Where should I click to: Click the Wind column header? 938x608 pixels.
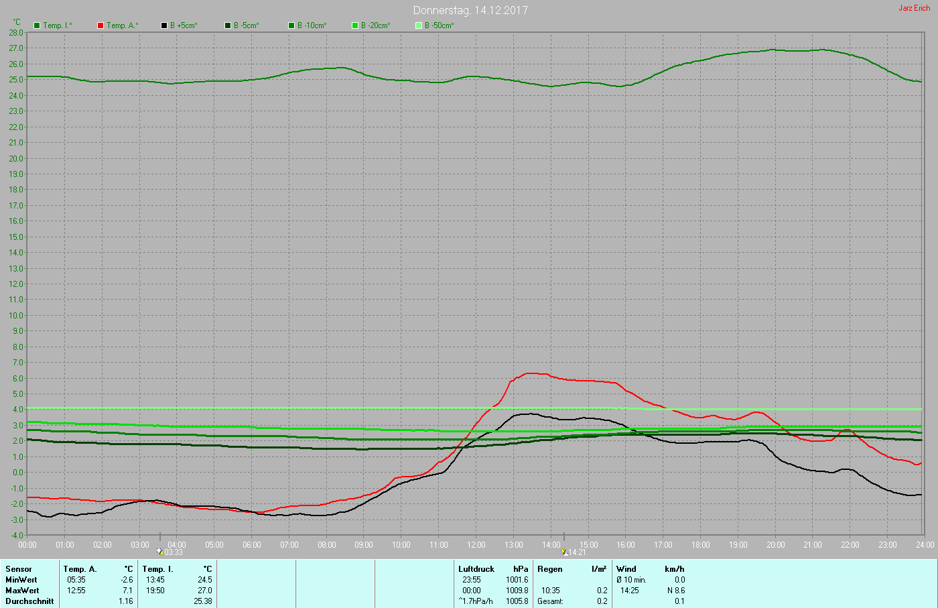[x=626, y=569]
